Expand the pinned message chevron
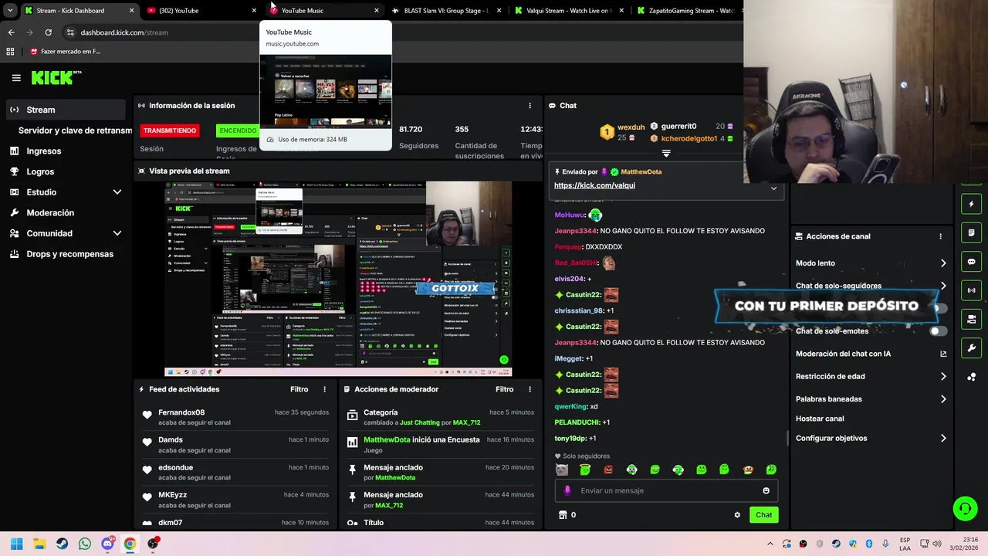 (773, 188)
